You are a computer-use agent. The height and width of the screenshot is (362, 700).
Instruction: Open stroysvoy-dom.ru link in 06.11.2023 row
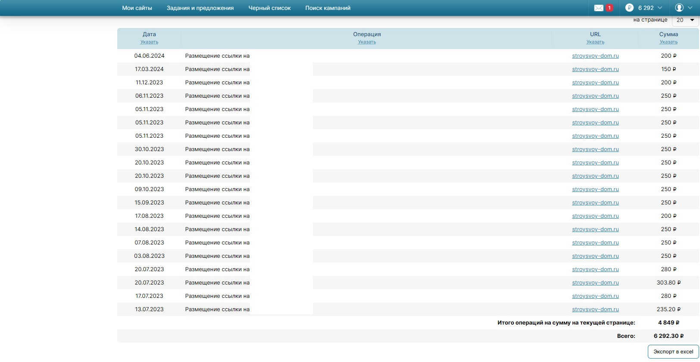tap(595, 96)
